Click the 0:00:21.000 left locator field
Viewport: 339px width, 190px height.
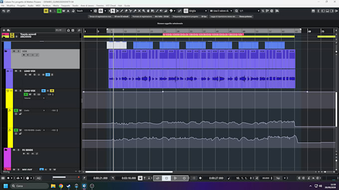[x=100, y=178]
